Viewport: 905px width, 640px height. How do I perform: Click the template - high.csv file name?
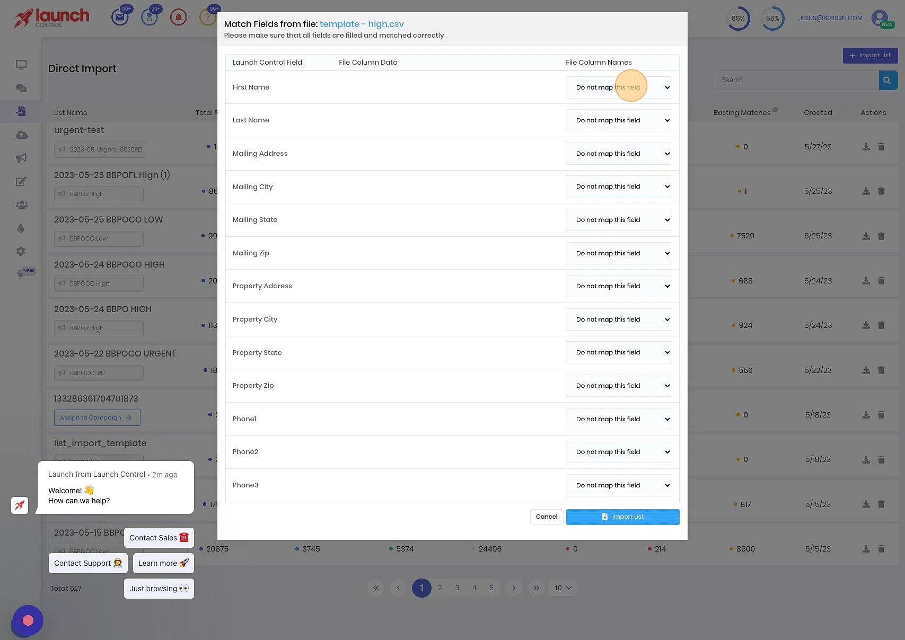point(362,24)
